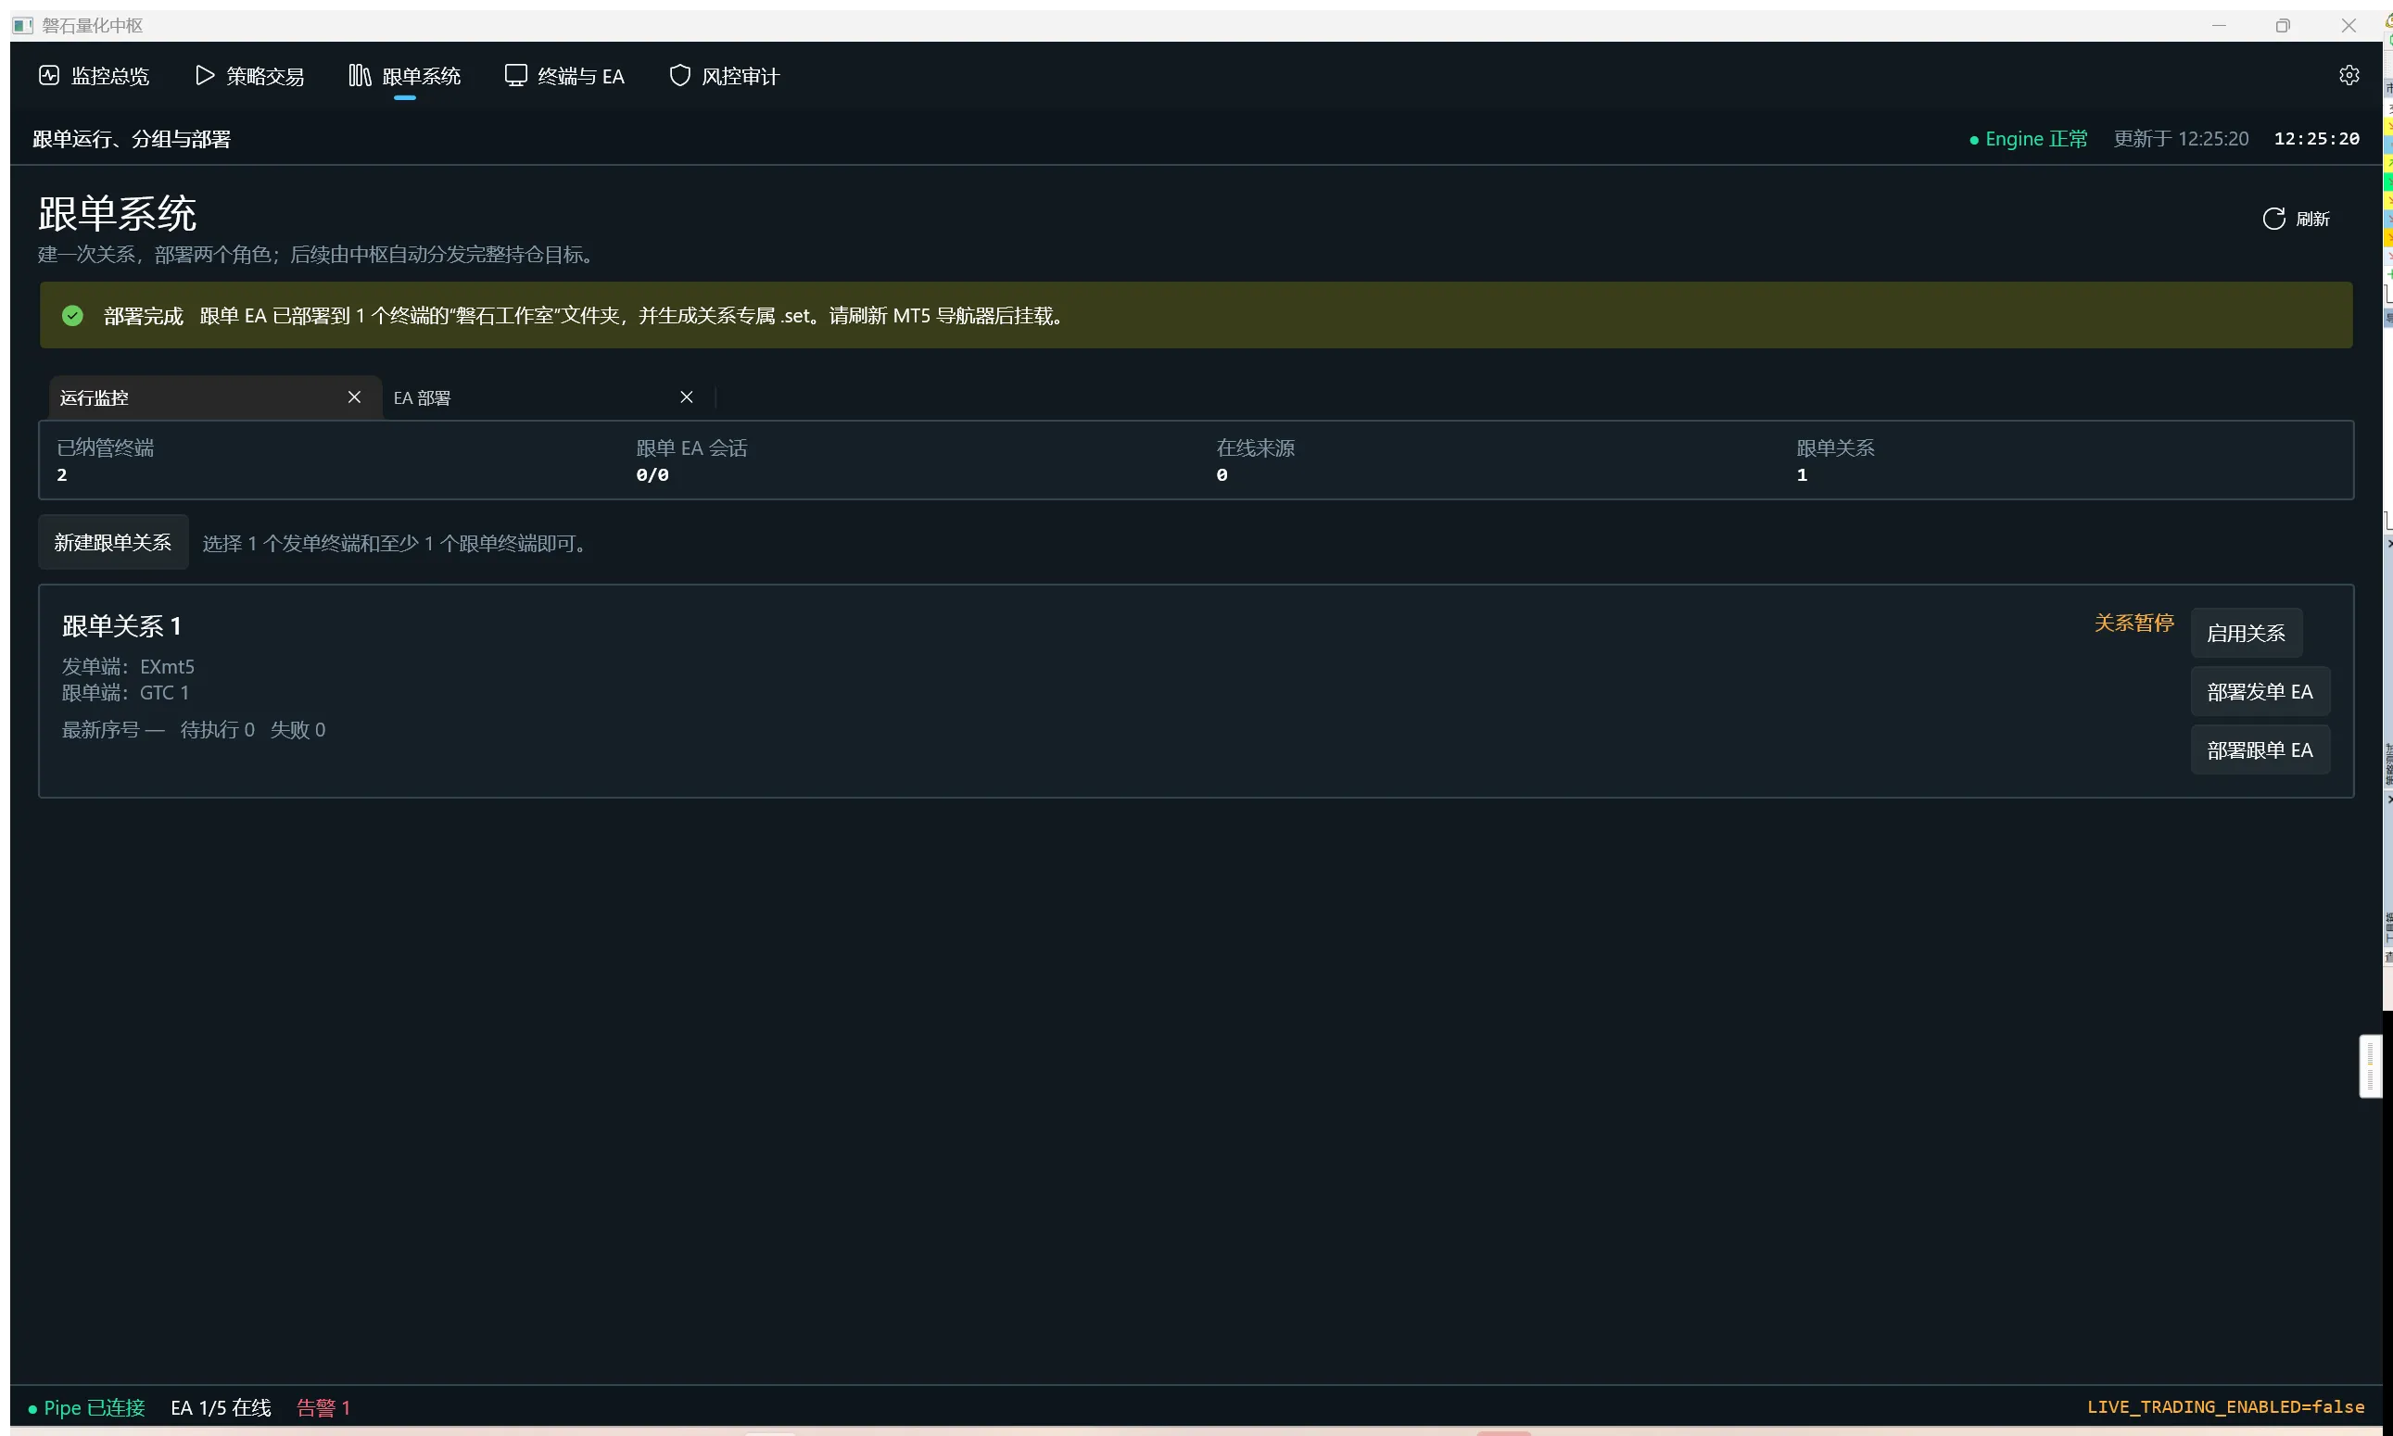Click the 部署跟单 EA button
Viewport: 2393px width, 1436px height.
[x=2260, y=749]
